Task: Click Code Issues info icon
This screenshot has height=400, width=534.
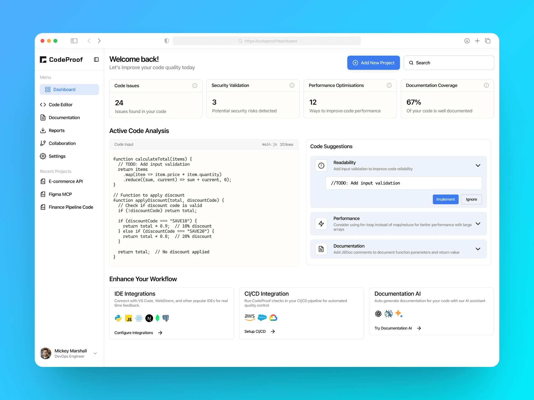Action: click(x=195, y=86)
